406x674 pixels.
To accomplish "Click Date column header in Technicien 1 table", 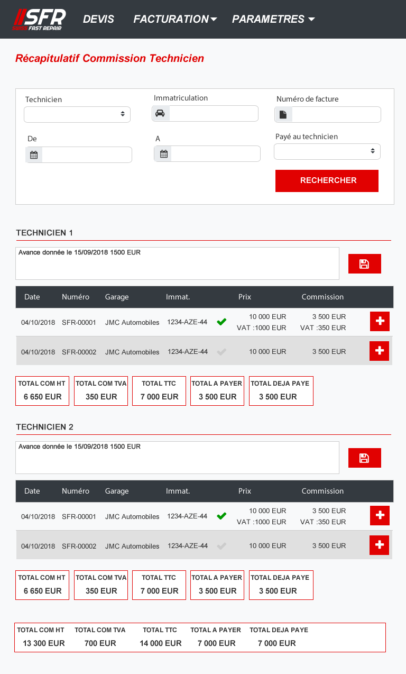I will click(32, 297).
